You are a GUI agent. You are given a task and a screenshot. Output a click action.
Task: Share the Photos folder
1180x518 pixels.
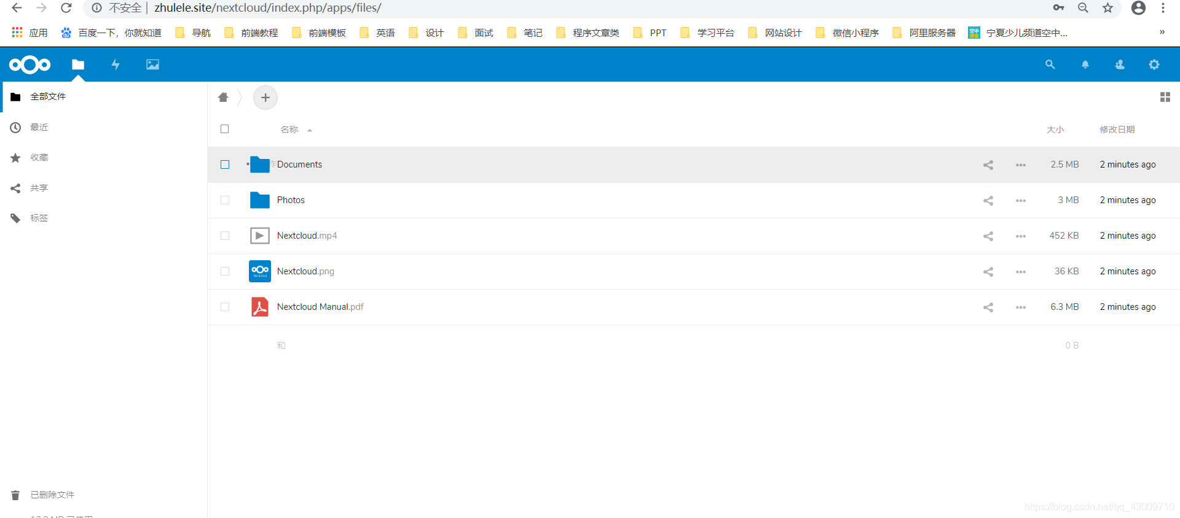click(x=988, y=201)
